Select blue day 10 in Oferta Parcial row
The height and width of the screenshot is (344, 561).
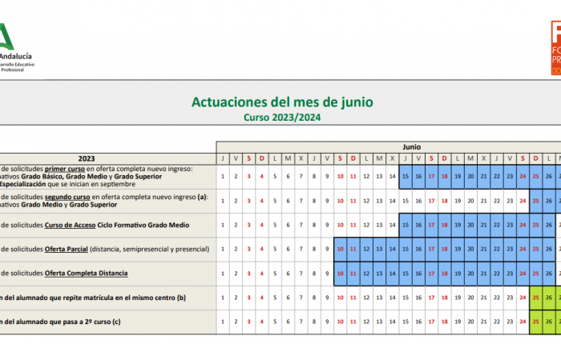(341, 250)
